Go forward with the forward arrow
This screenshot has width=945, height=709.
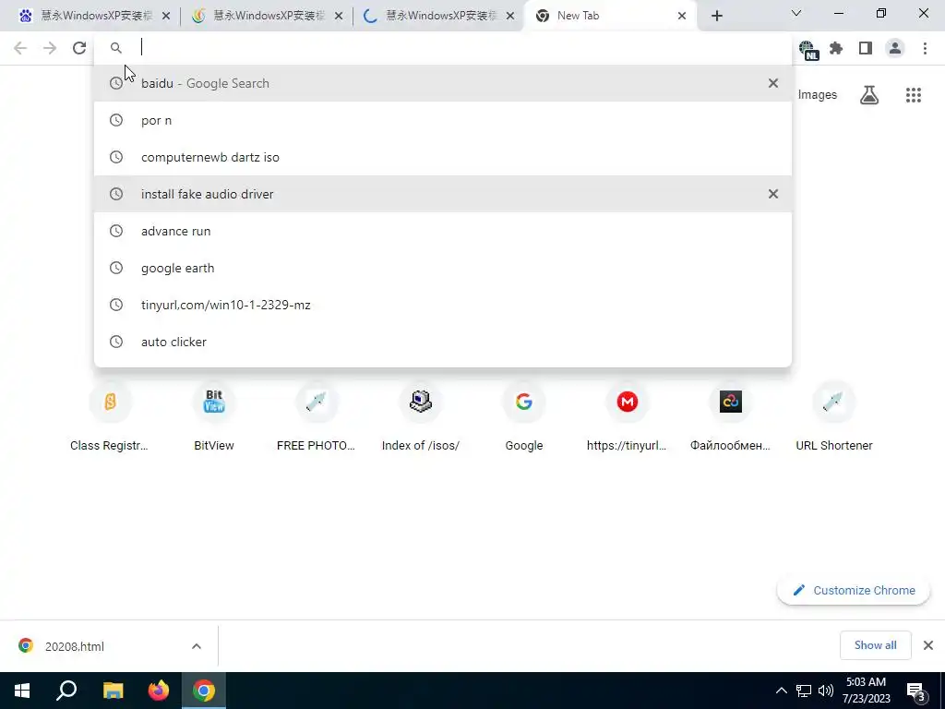pyautogui.click(x=50, y=48)
